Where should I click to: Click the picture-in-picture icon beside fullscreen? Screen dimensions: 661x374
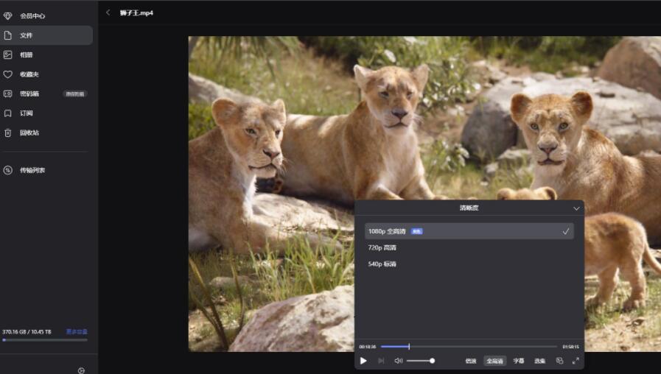click(x=559, y=361)
